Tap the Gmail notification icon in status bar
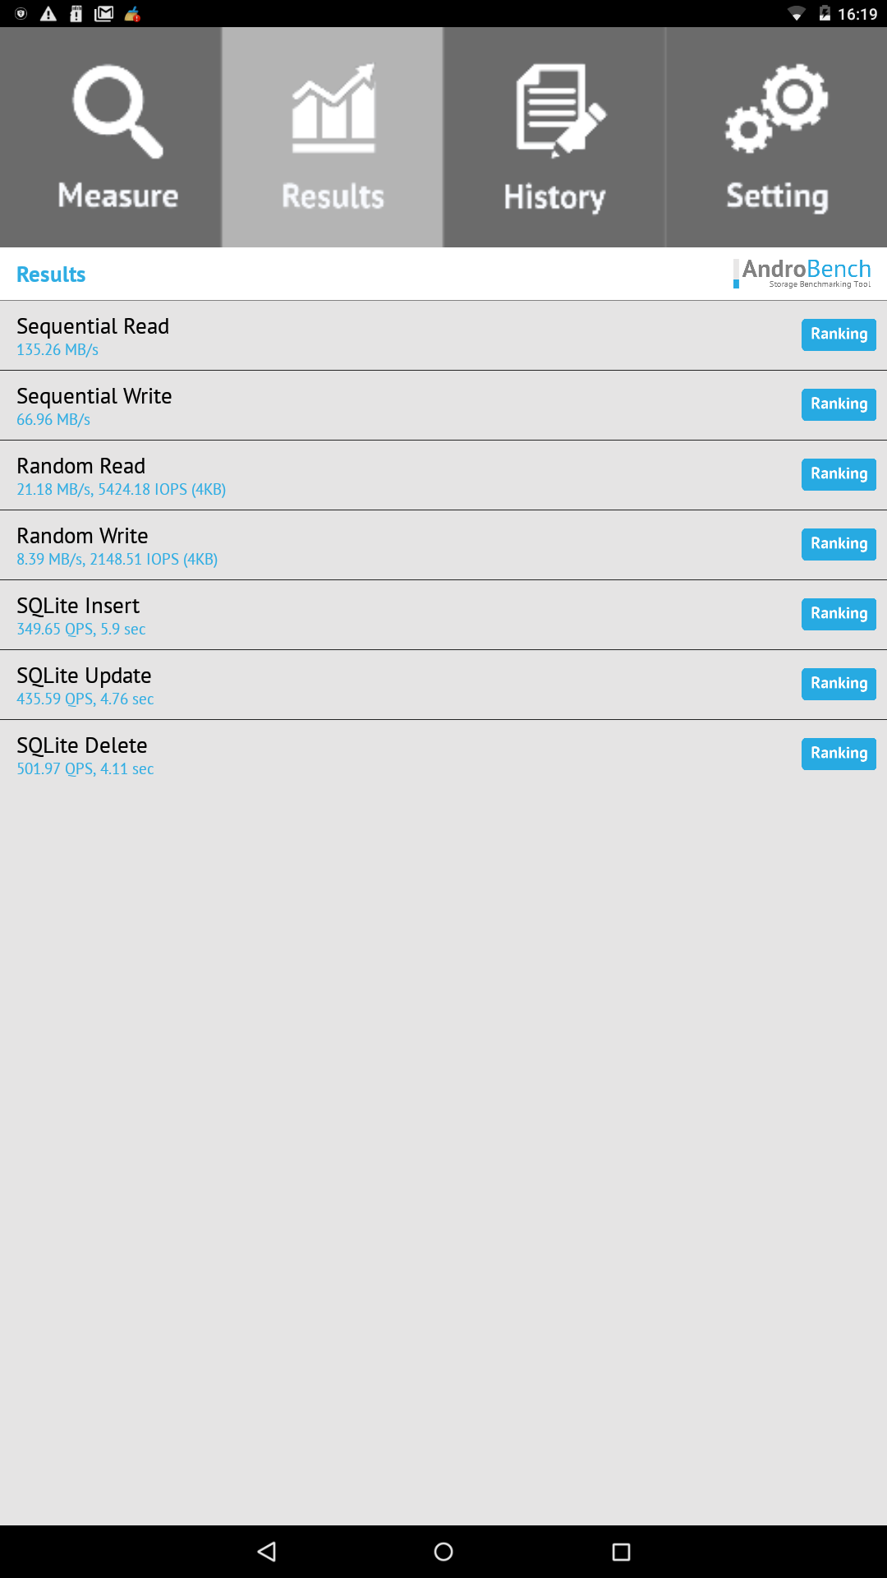Image resolution: width=887 pixels, height=1578 pixels. tap(104, 14)
